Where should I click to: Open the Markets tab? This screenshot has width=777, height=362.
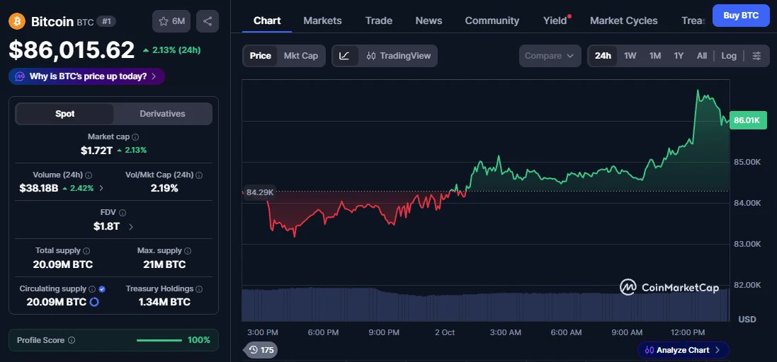pos(322,21)
